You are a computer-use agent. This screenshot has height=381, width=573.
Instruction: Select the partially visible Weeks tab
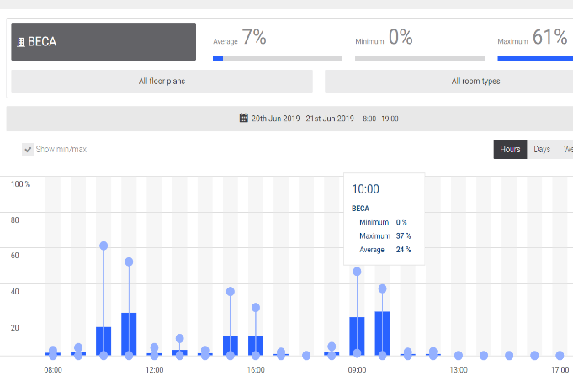pyautogui.click(x=567, y=150)
